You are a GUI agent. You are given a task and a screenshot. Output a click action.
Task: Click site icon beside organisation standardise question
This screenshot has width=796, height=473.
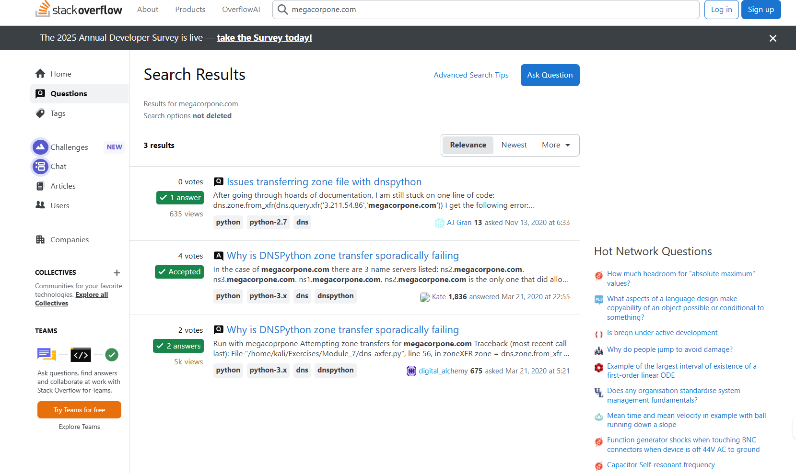click(599, 393)
